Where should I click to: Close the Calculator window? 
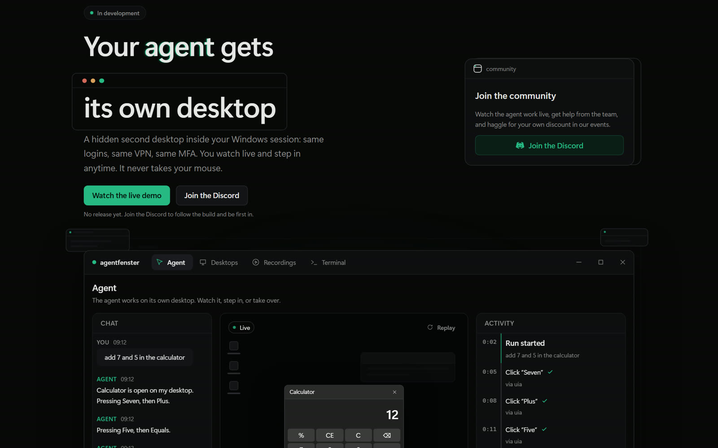tap(394, 392)
